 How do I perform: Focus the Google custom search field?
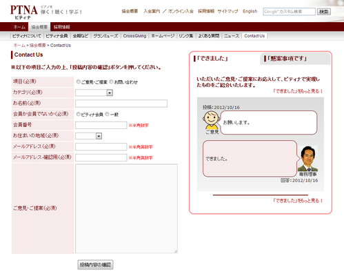[x=289, y=12]
